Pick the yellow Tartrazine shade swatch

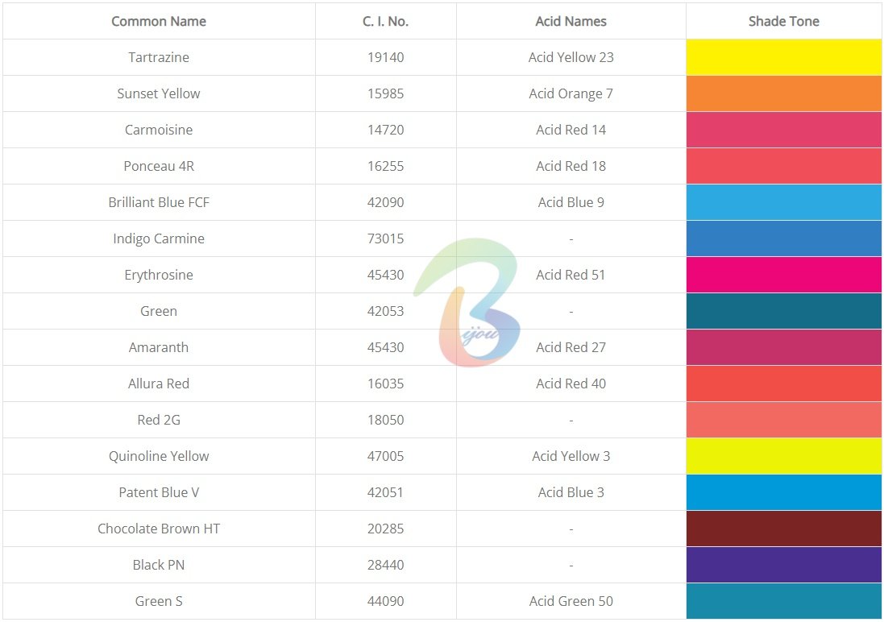[x=783, y=57]
